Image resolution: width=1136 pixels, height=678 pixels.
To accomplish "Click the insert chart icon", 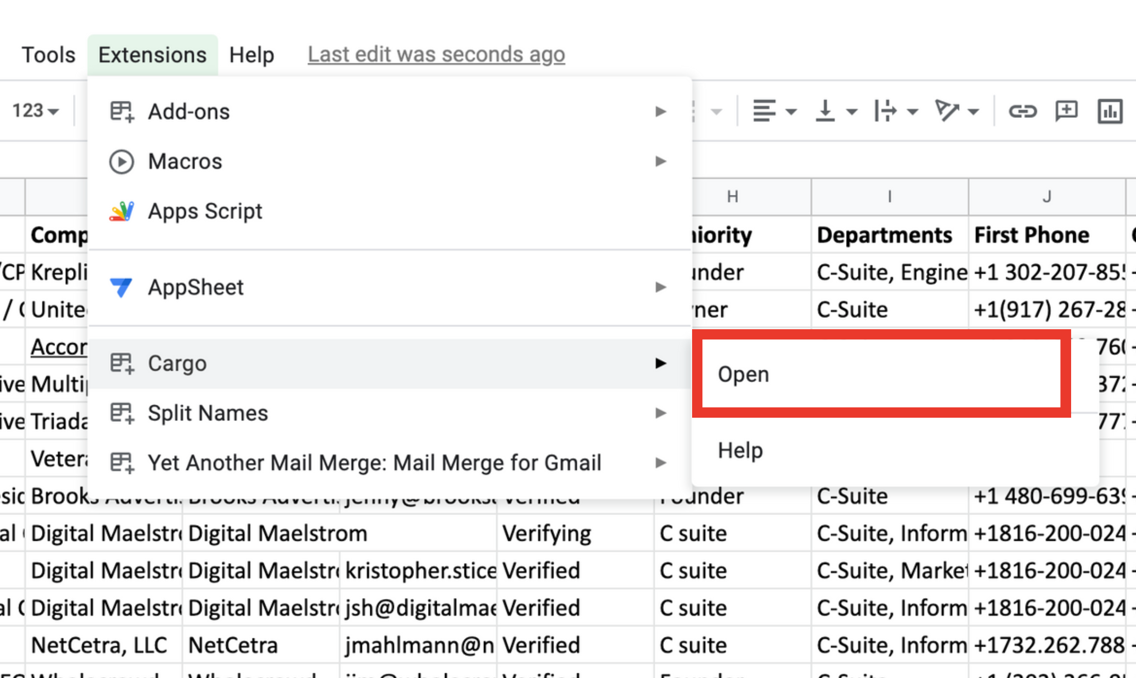I will 1110,111.
